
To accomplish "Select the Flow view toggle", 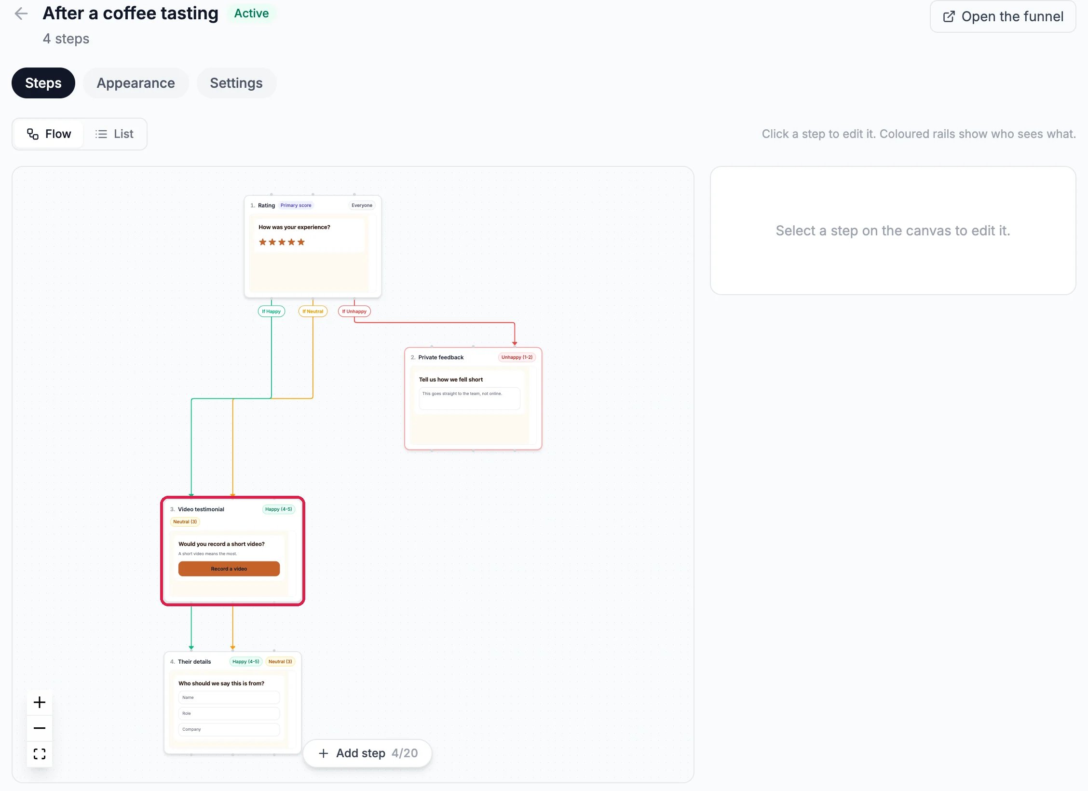I will 49,134.
